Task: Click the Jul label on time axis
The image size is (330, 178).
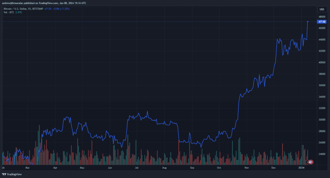Action: 137,168
